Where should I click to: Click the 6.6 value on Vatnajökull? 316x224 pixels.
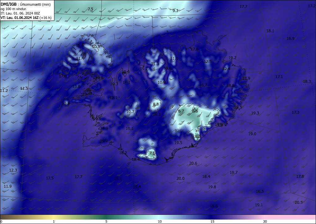pyautogui.click(x=195, y=111)
